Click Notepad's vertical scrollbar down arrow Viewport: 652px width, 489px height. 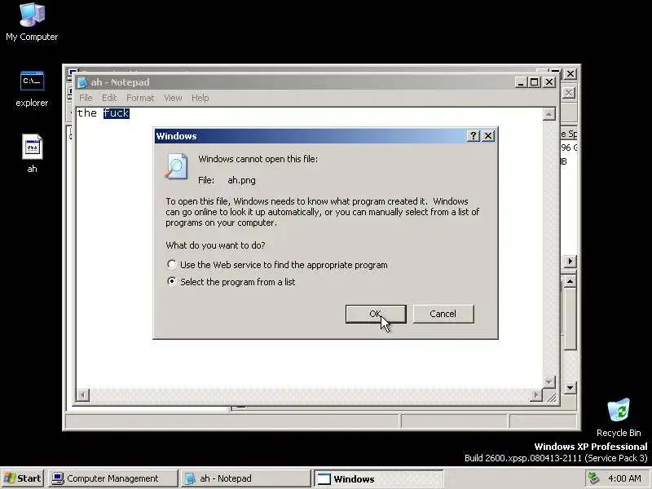[x=548, y=381]
